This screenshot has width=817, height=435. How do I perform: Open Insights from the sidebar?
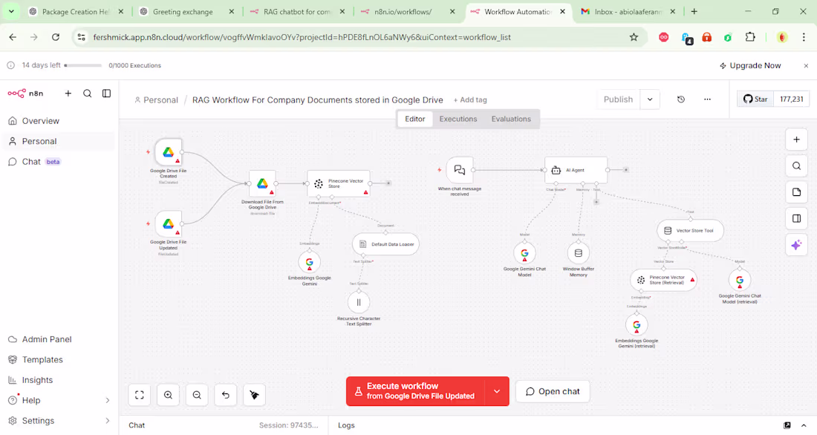pyautogui.click(x=59, y=380)
